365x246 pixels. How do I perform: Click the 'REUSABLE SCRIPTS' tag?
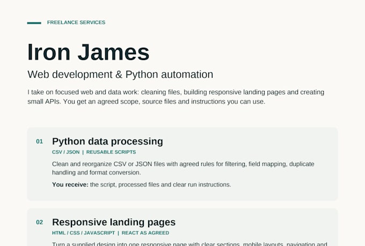point(111,152)
